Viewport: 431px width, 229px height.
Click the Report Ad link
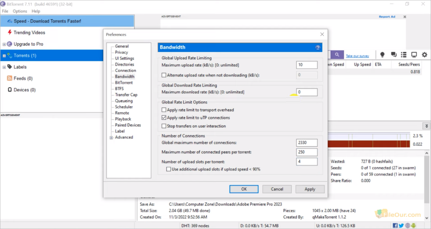(387, 17)
